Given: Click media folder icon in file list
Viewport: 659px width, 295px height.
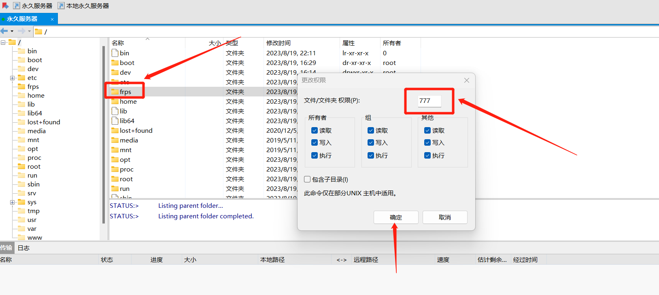Looking at the screenshot, I should coord(115,140).
